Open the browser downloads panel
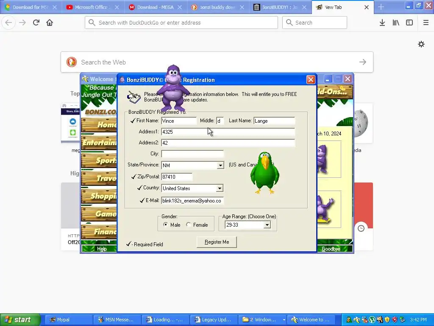 (x=382, y=22)
